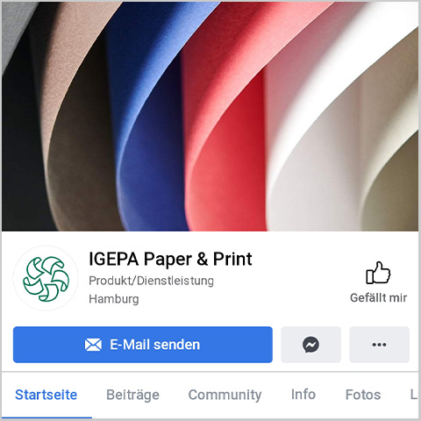Open the green IGEPA logo profile picture
The width and height of the screenshot is (421, 421).
click(46, 278)
